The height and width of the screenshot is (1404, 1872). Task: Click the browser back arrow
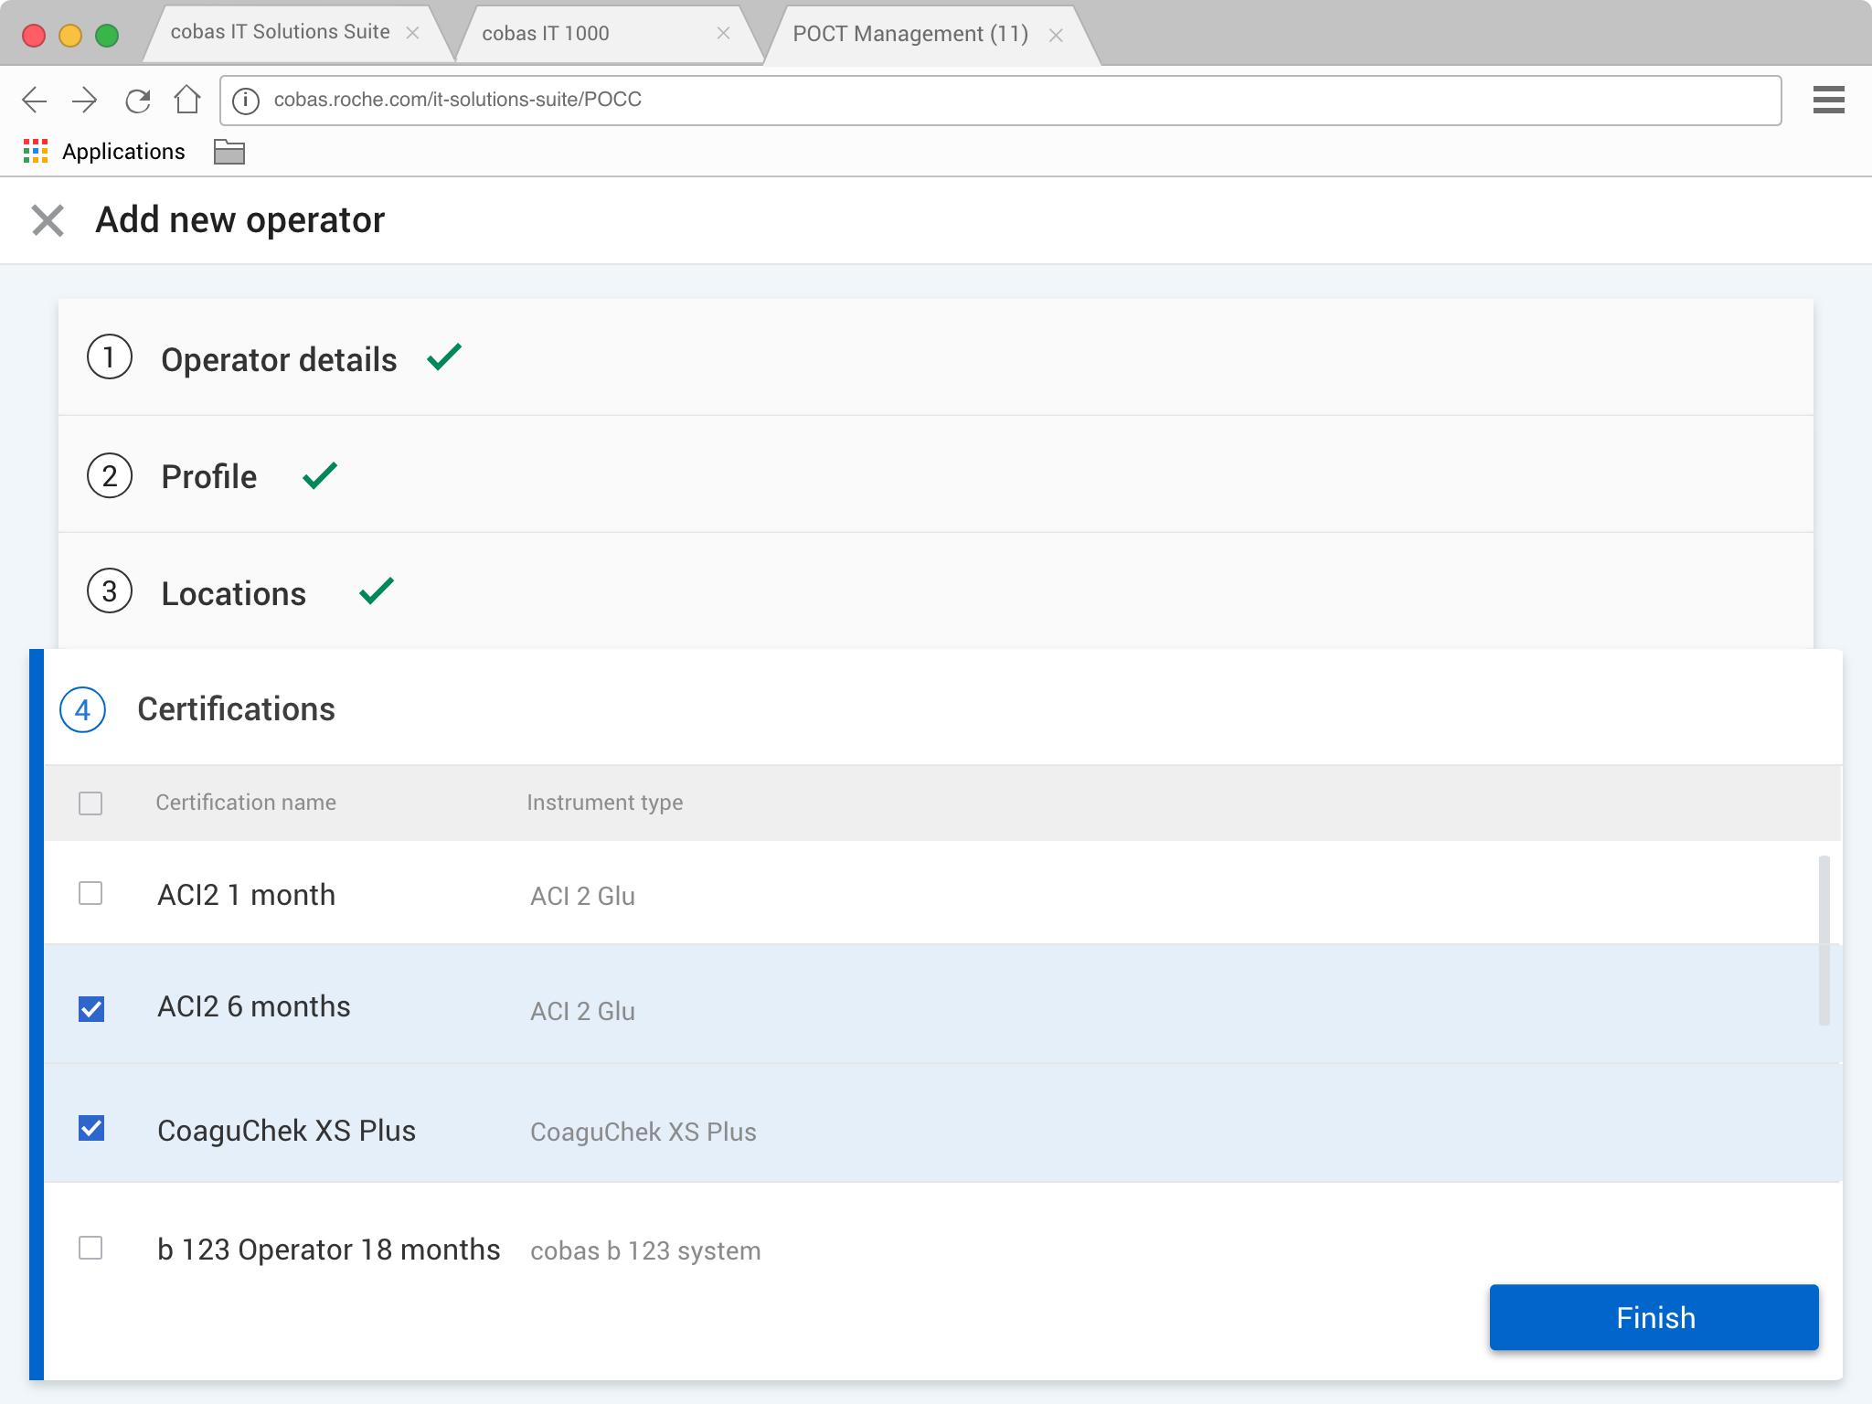[35, 100]
